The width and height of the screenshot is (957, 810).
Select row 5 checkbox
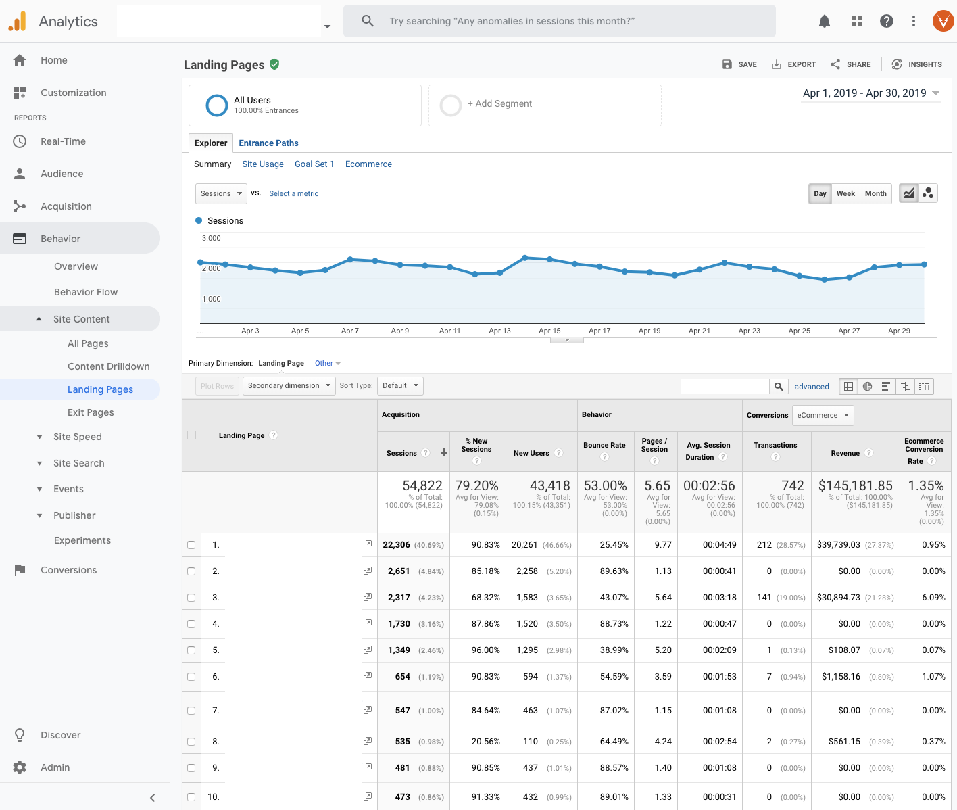tap(191, 650)
